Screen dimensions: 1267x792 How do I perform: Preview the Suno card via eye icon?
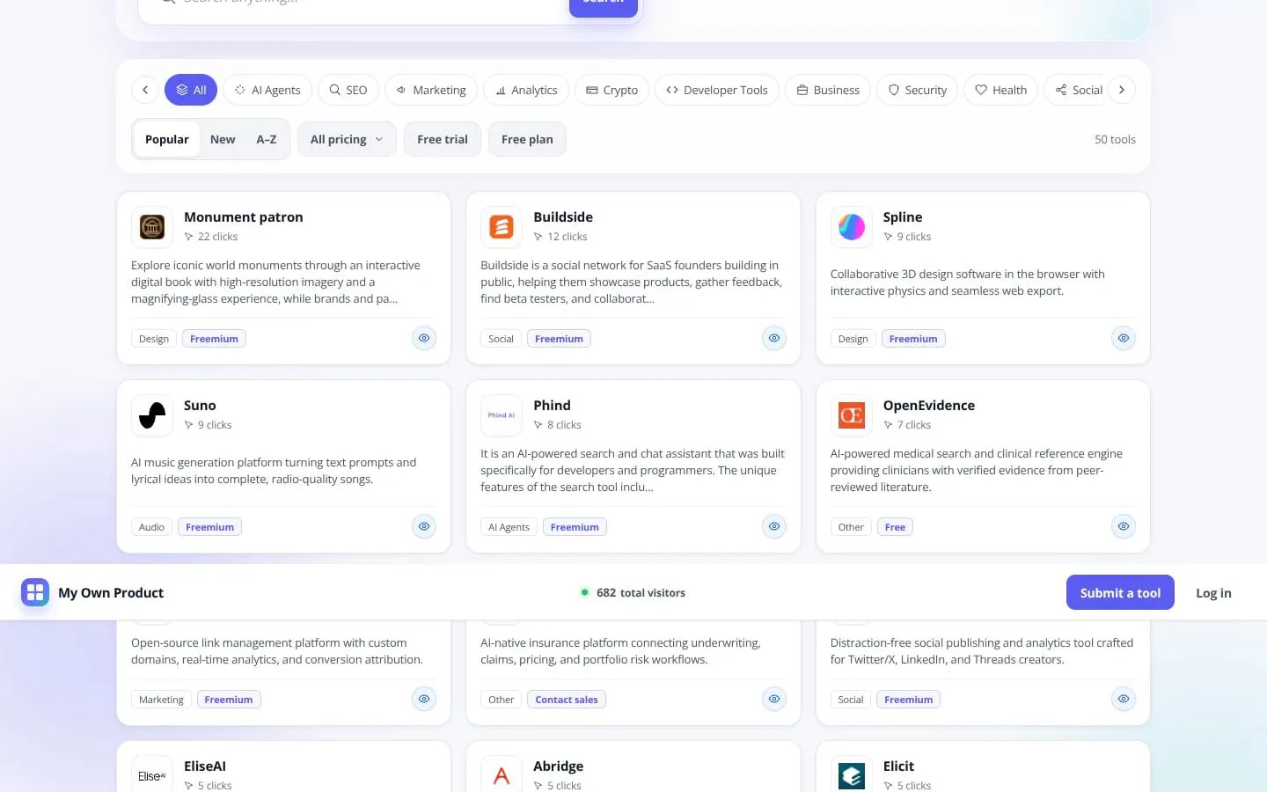point(424,526)
